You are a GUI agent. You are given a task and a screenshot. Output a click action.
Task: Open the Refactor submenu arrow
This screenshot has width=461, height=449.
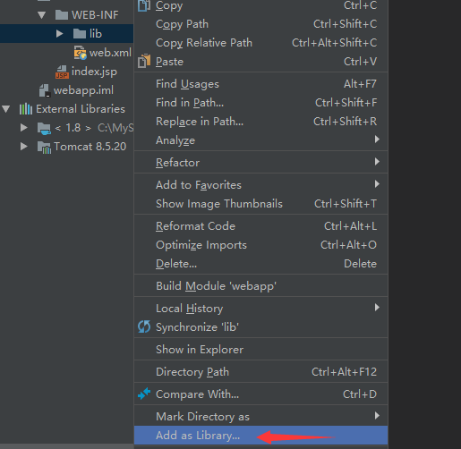tap(377, 162)
